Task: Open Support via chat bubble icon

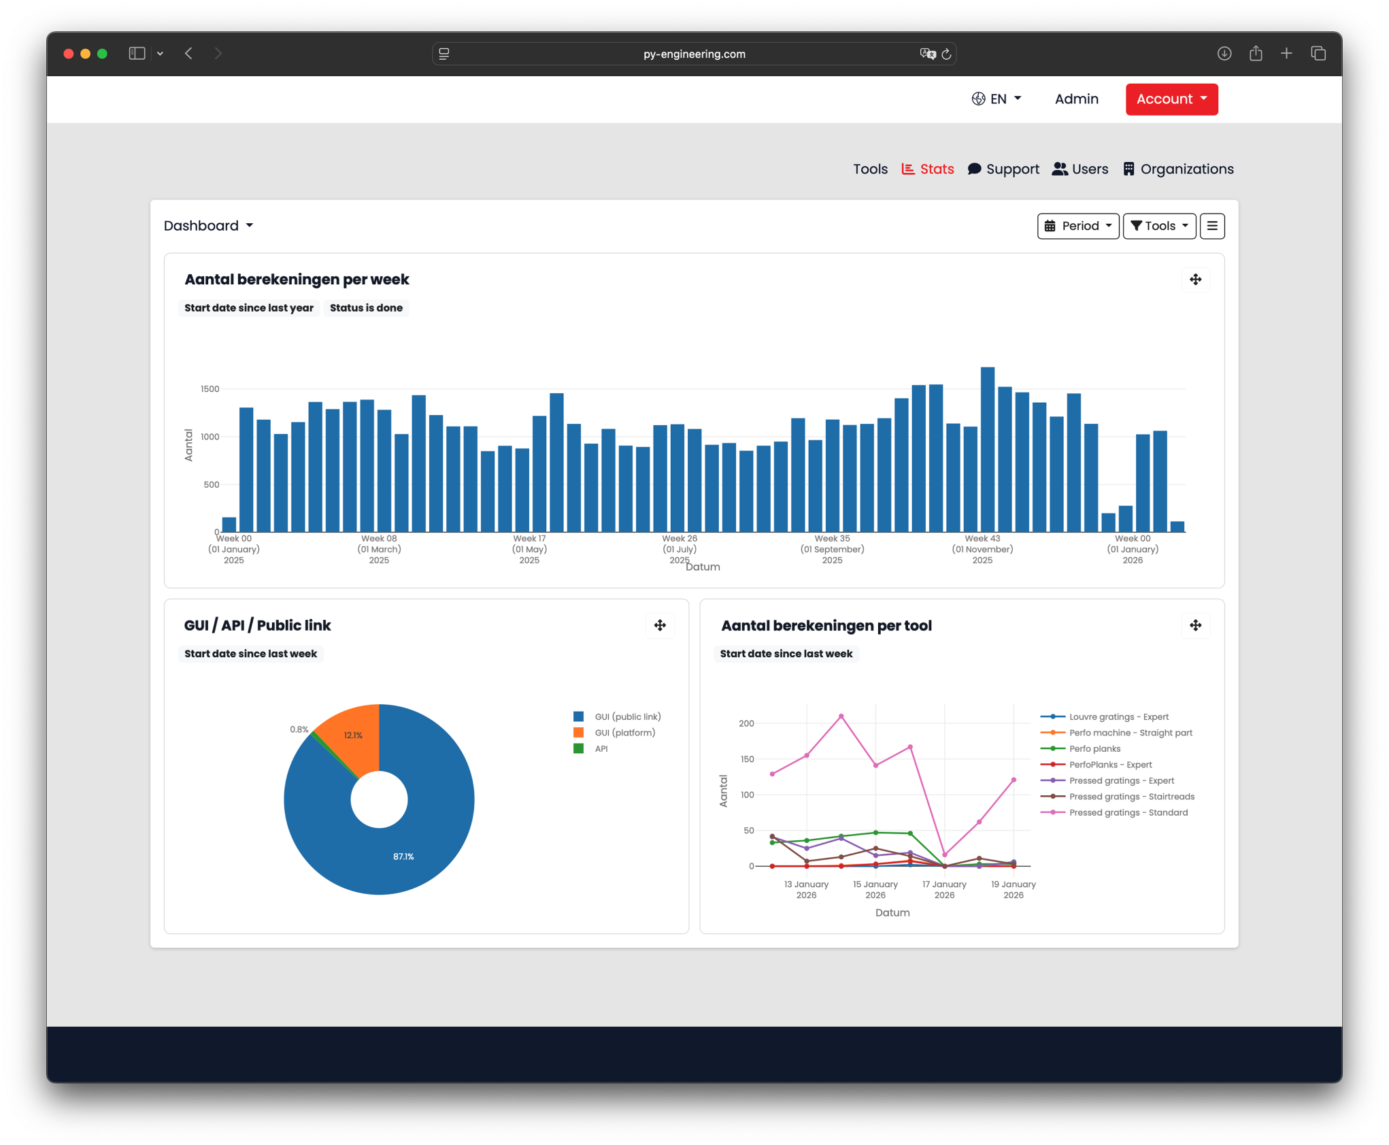Action: point(975,169)
